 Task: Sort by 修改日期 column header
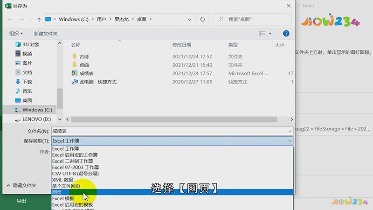[x=182, y=45]
